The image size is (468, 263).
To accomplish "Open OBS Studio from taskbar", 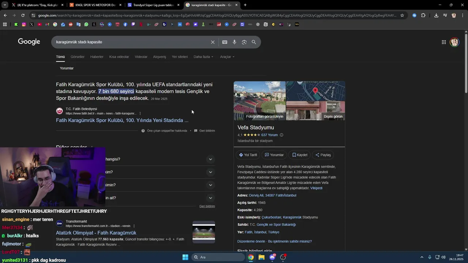I will (x=283, y=257).
